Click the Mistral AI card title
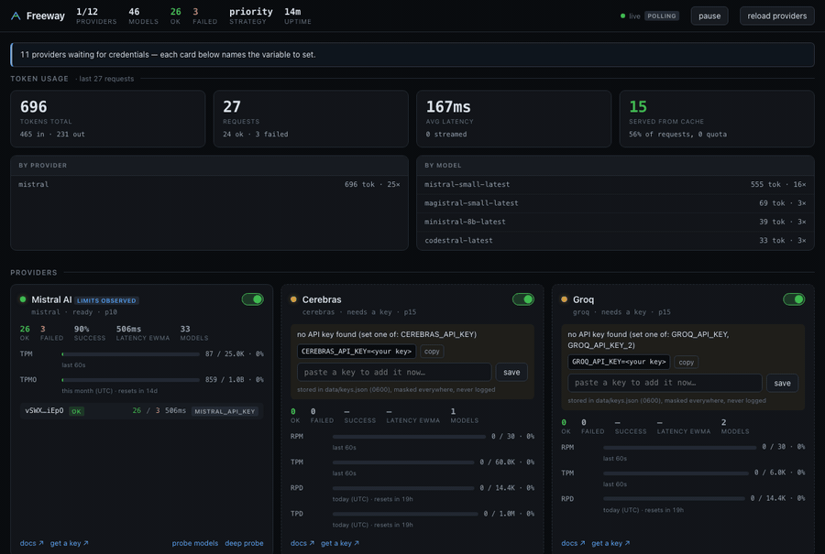This screenshot has height=554, width=825. coord(51,299)
